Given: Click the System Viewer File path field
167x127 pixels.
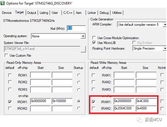Looking at the screenshot, I should point(42,49).
